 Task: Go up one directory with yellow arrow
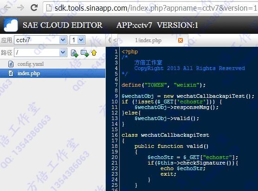pyautogui.click(x=94, y=53)
